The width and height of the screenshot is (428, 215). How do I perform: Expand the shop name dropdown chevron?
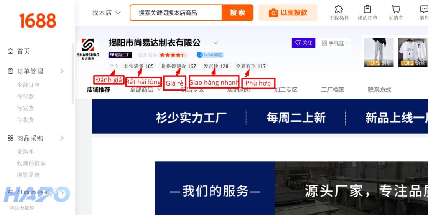[x=216, y=43]
